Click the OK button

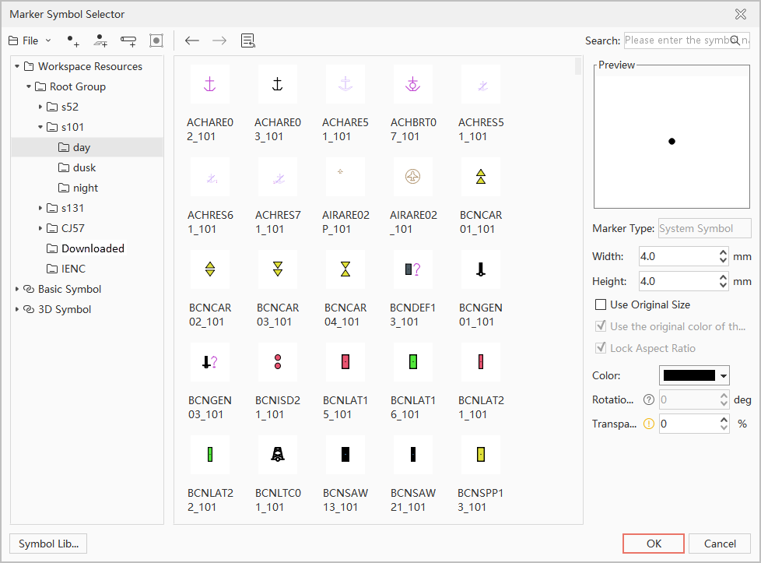click(654, 544)
